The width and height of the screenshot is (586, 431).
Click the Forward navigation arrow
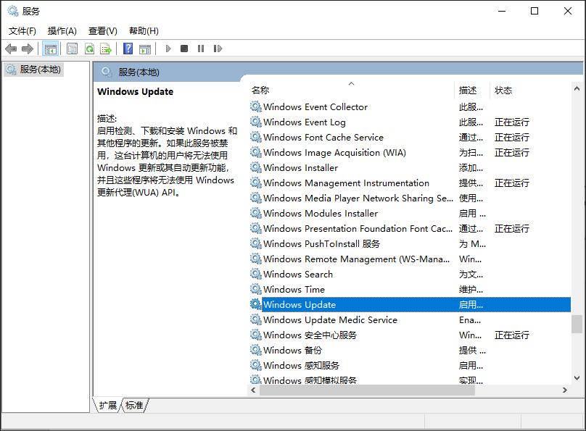(27, 49)
